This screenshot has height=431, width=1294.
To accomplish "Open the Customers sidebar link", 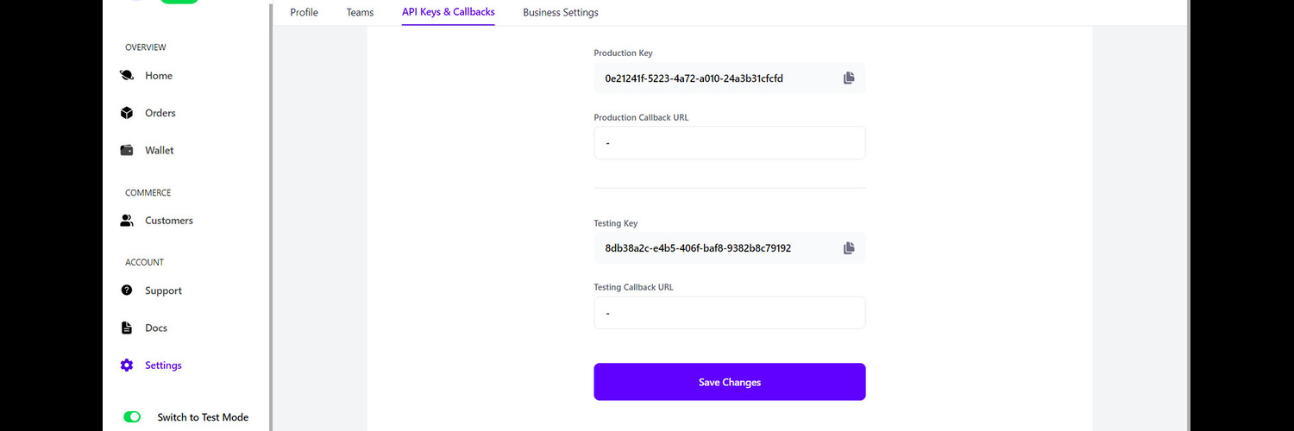I will pos(169,221).
